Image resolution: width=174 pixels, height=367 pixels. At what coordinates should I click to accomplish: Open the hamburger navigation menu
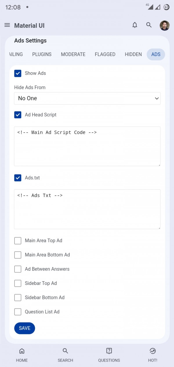coord(7,25)
